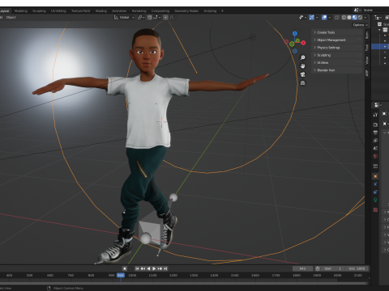Switch to the Geometry Nodes workspace tab

(186, 11)
